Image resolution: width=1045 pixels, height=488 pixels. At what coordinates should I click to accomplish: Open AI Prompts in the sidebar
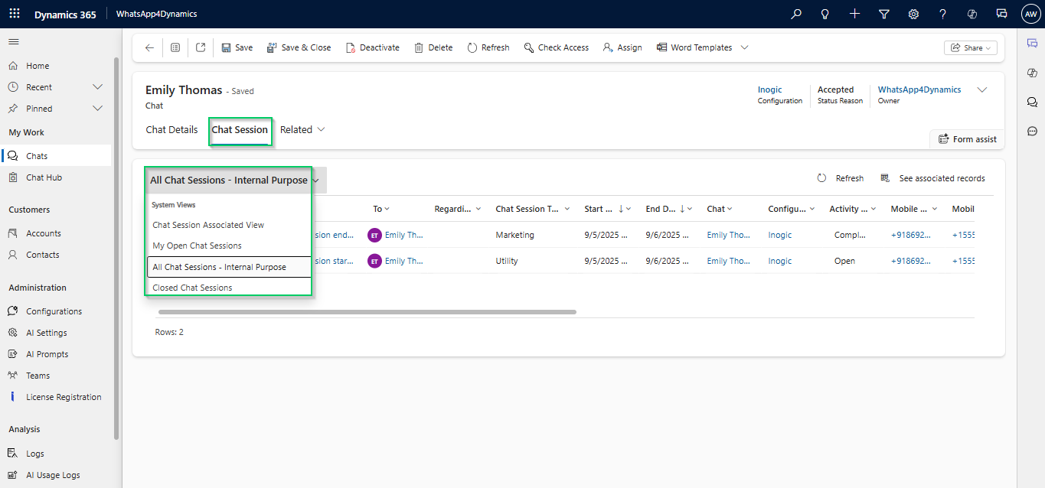click(x=47, y=354)
